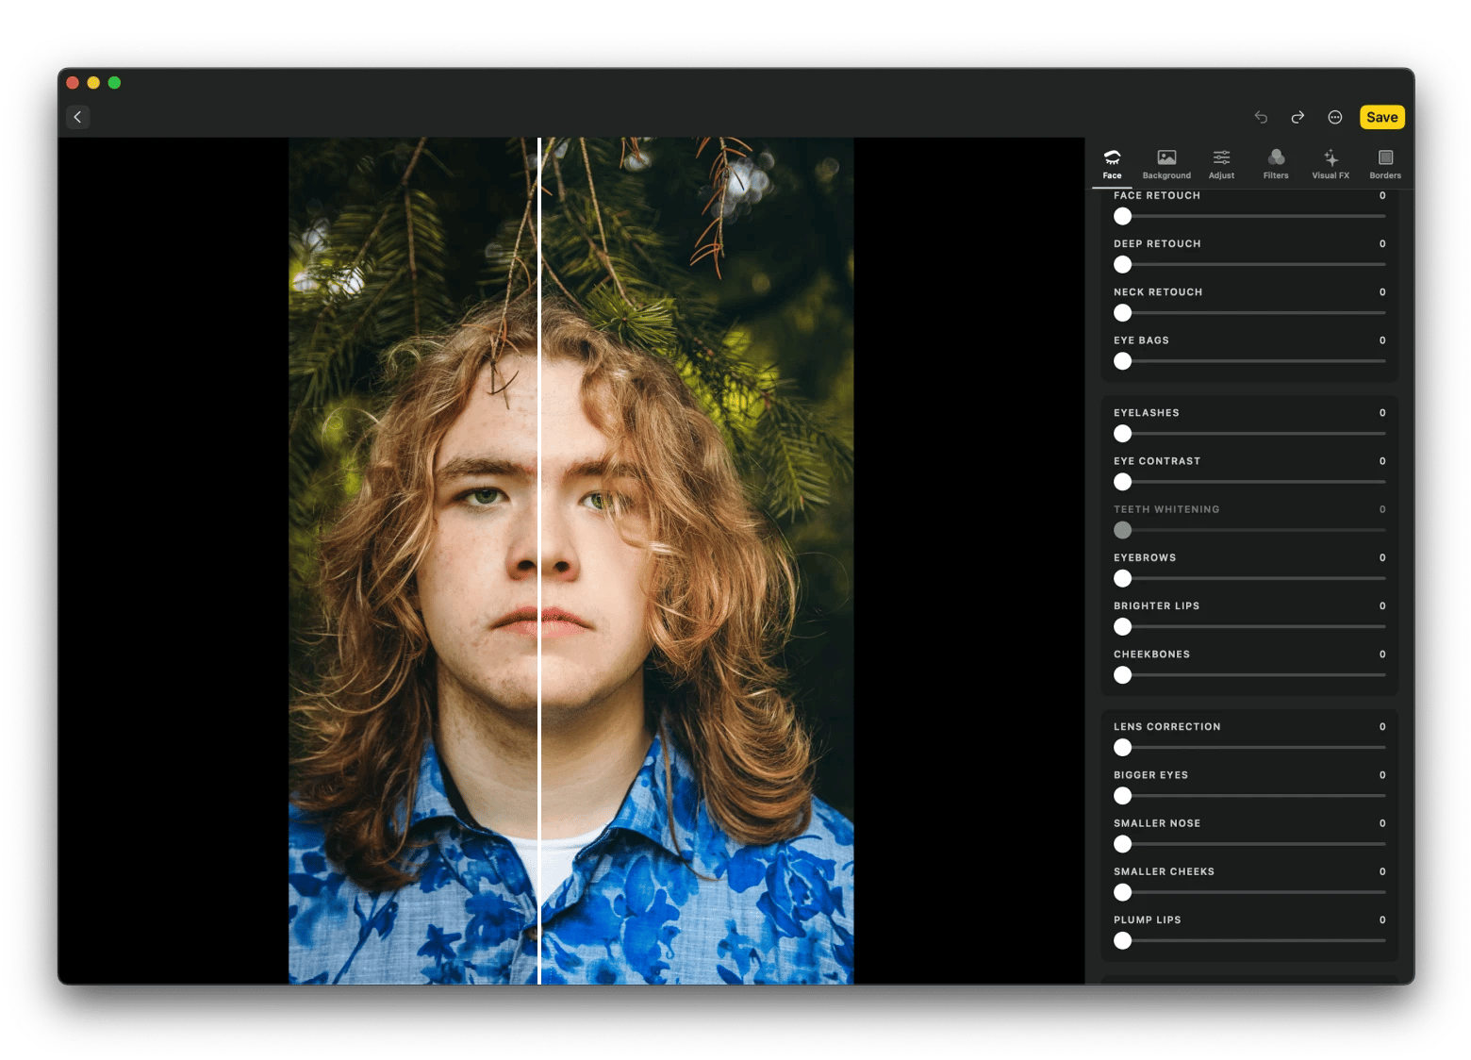Click the DEEP RETOUCH label
The height and width of the screenshot is (1060, 1471).
pos(1157,243)
